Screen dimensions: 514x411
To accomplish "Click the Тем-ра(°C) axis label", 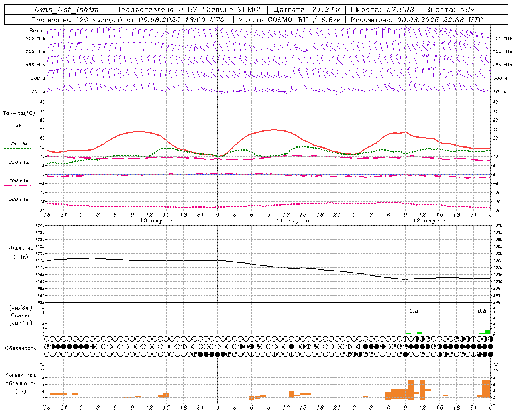I will (x=19, y=114).
